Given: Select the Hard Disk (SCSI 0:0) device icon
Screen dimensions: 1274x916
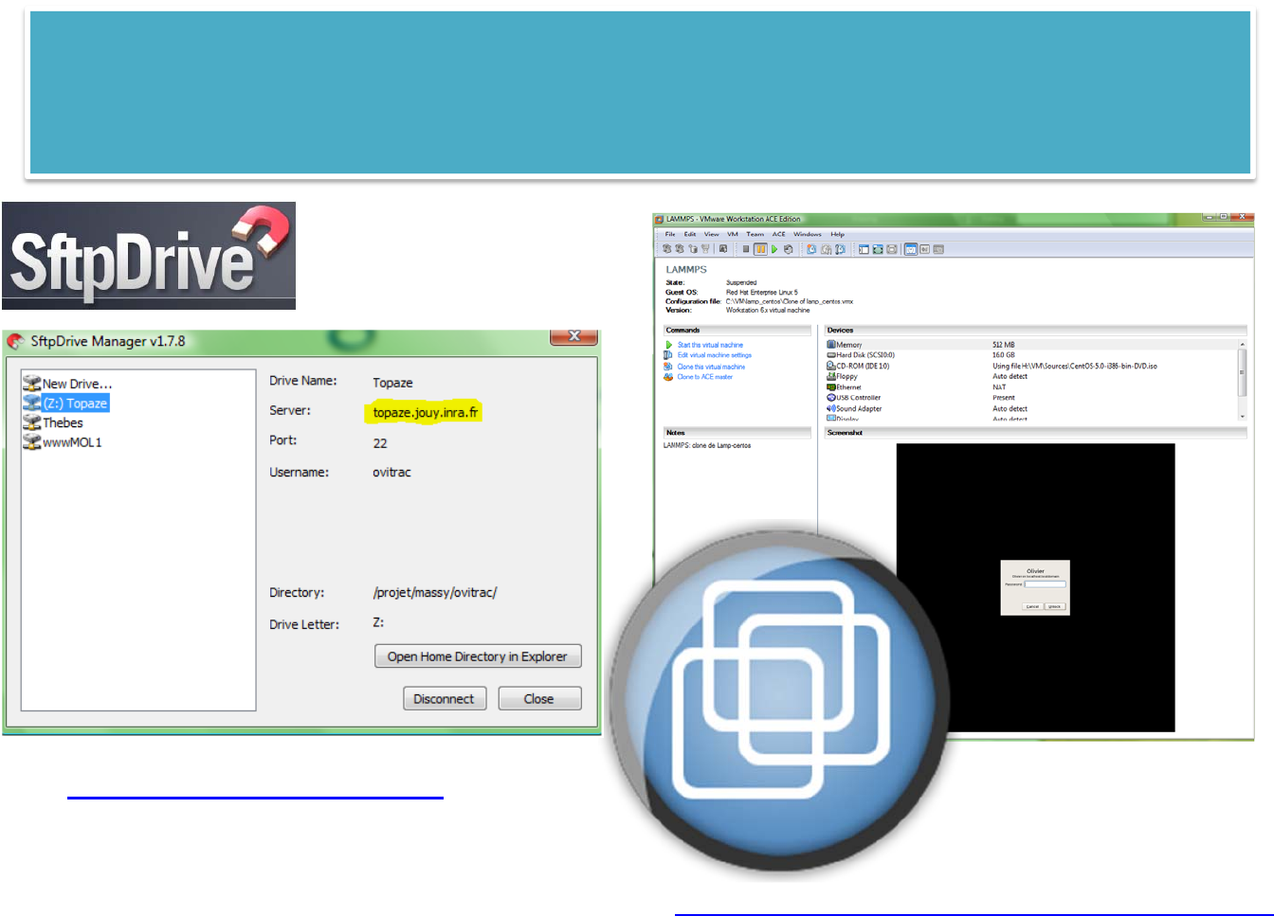Looking at the screenshot, I should point(831,355).
